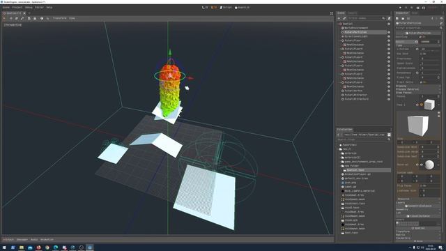This screenshot has height=251, width=446.
Task: Toggle visibility of FuturiVortex node
Action: pyautogui.click(x=389, y=91)
